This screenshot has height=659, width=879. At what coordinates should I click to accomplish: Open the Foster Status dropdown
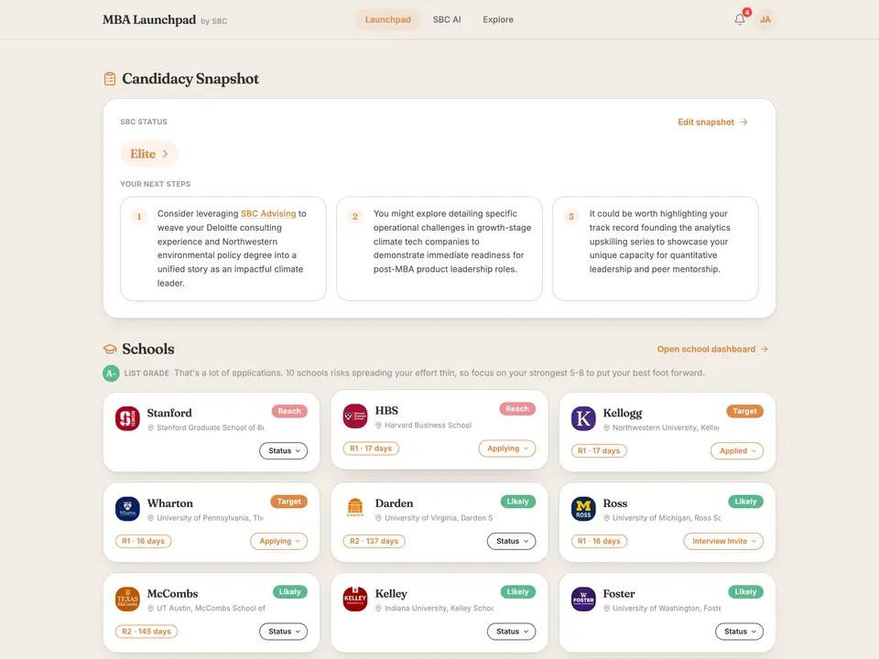[740, 632]
